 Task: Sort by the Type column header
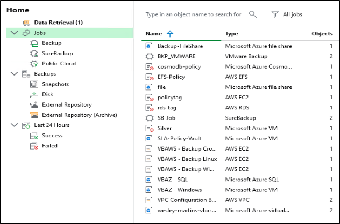[232, 34]
